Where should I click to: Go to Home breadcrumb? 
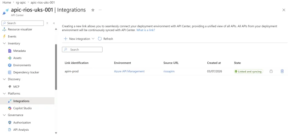point(7,3)
